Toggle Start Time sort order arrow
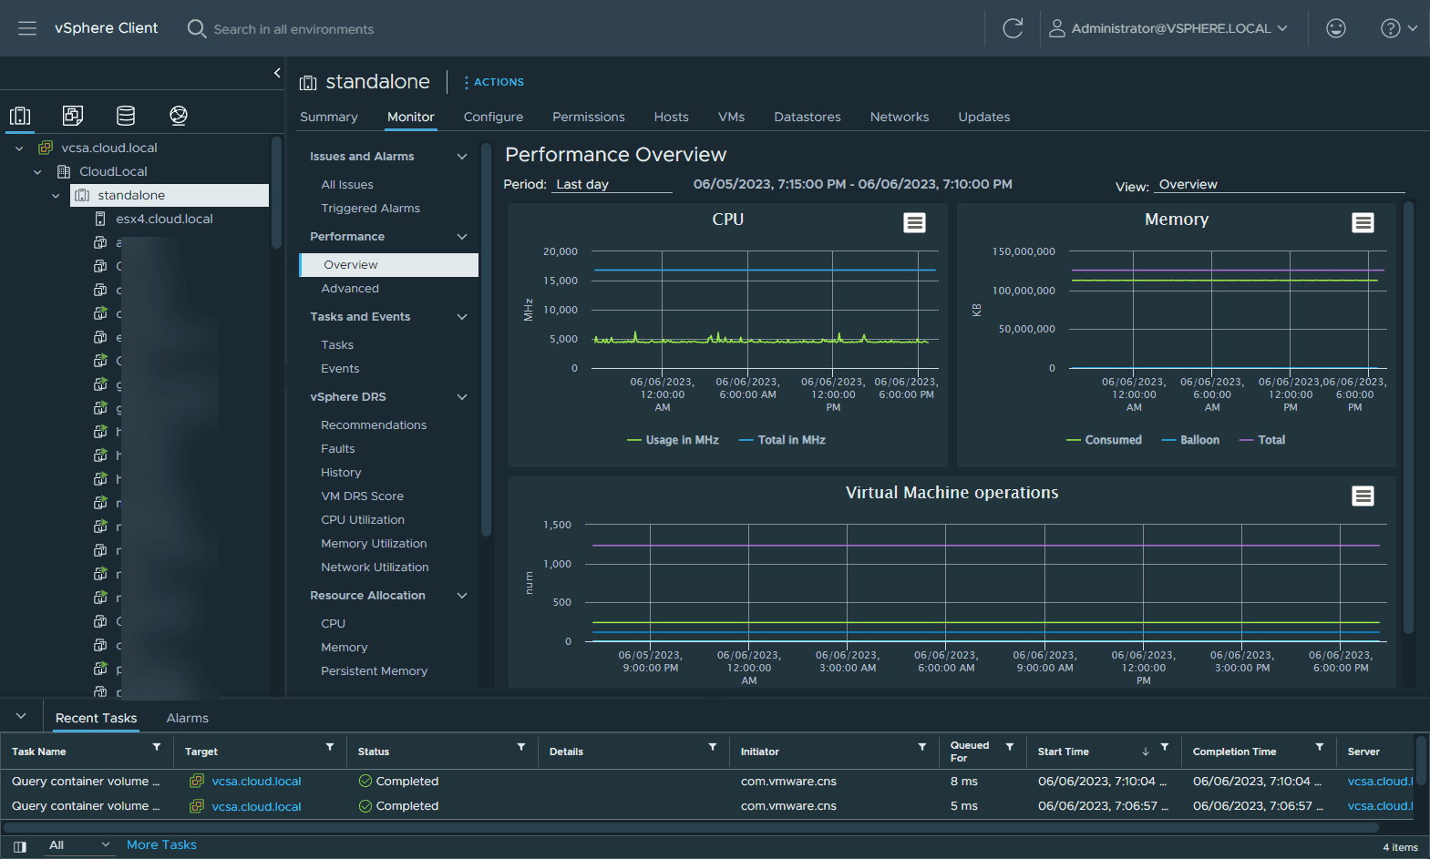 tap(1146, 752)
